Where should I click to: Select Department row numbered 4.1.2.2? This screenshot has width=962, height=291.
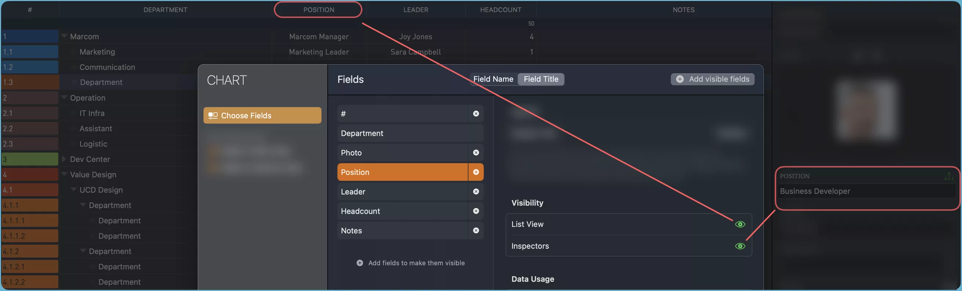point(119,282)
